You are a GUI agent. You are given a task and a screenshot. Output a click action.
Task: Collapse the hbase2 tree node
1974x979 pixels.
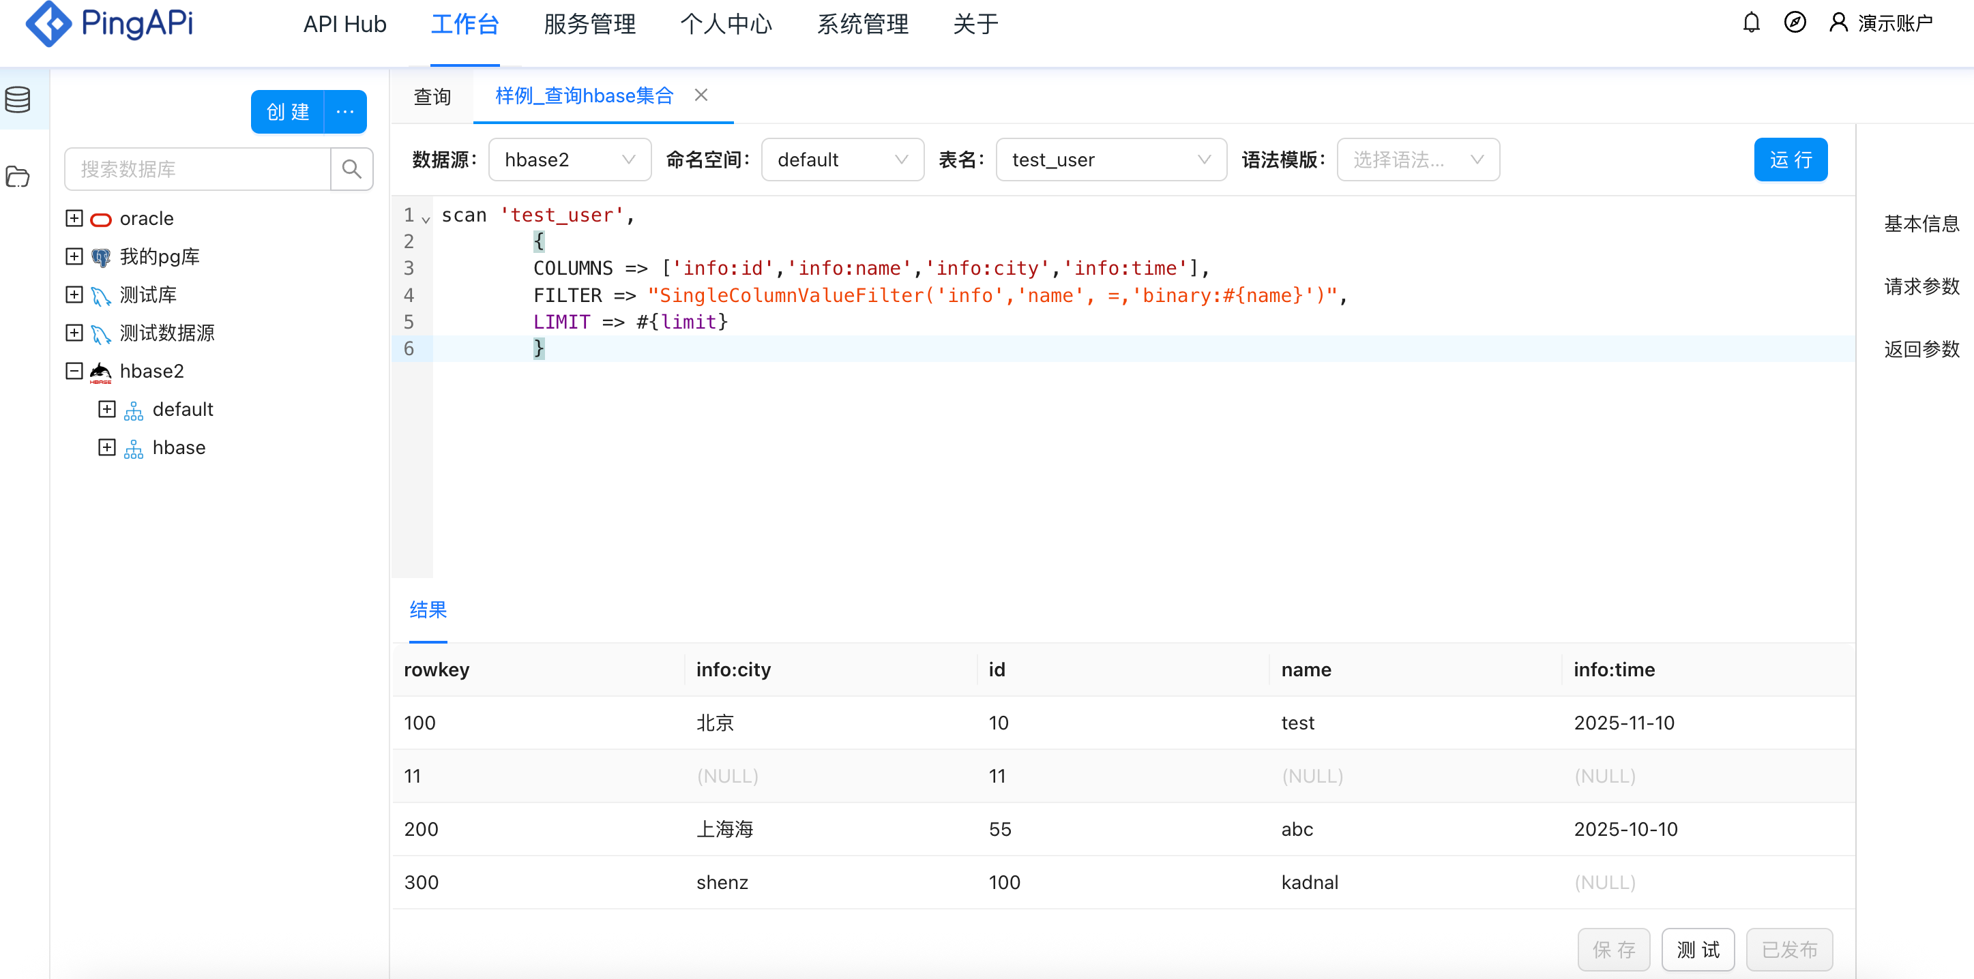[74, 372]
